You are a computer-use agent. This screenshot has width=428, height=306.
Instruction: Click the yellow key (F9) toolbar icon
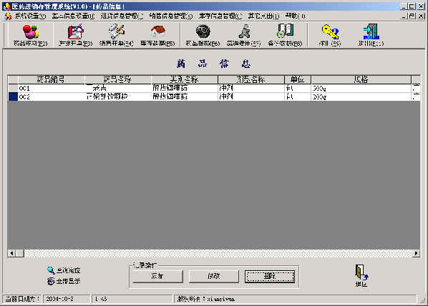click(x=330, y=35)
